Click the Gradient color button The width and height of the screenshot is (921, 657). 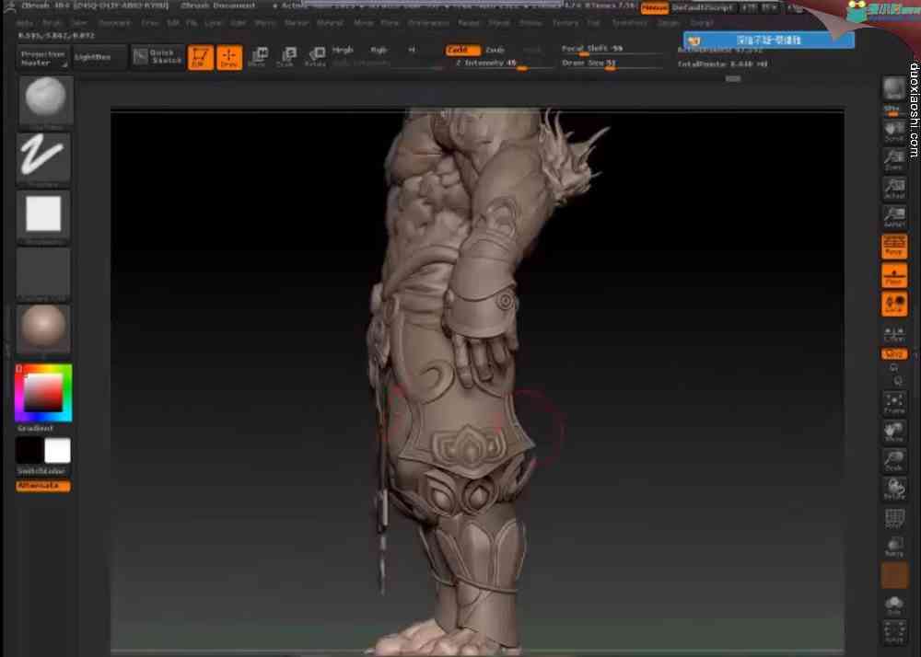coord(35,428)
